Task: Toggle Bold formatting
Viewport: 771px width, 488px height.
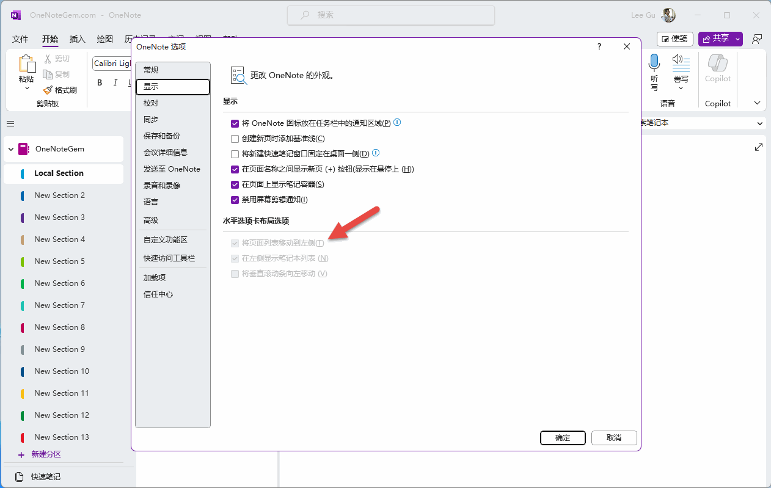Action: point(100,83)
